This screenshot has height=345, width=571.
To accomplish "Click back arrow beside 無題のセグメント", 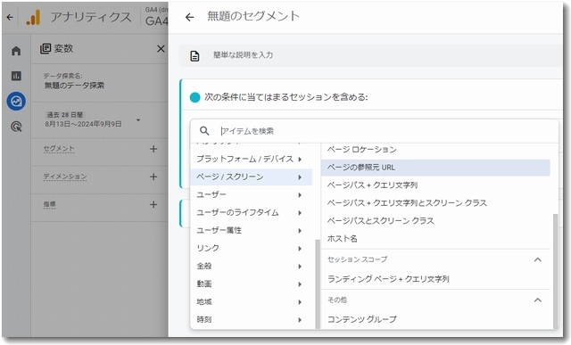I will 189,17.
